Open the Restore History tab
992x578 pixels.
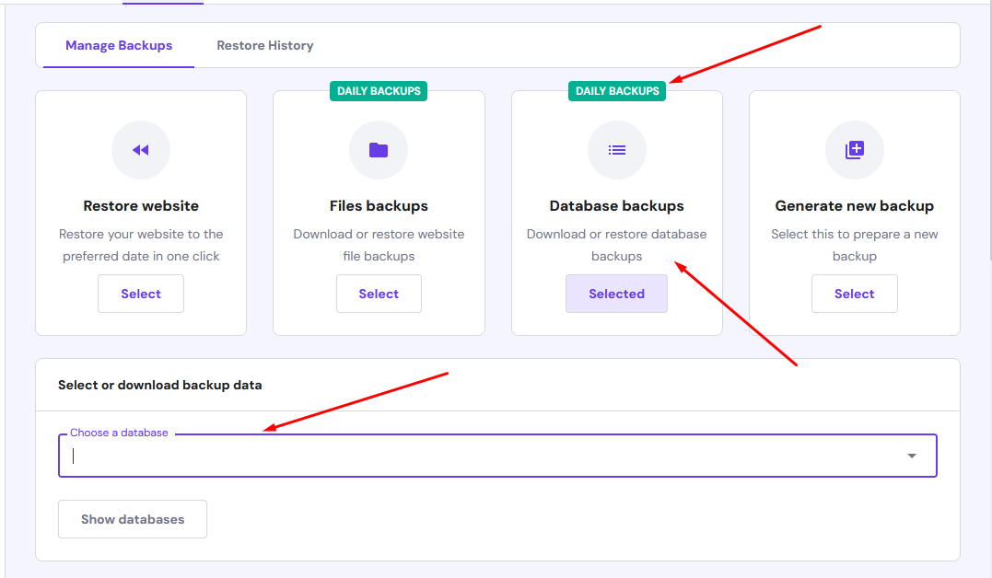point(265,45)
